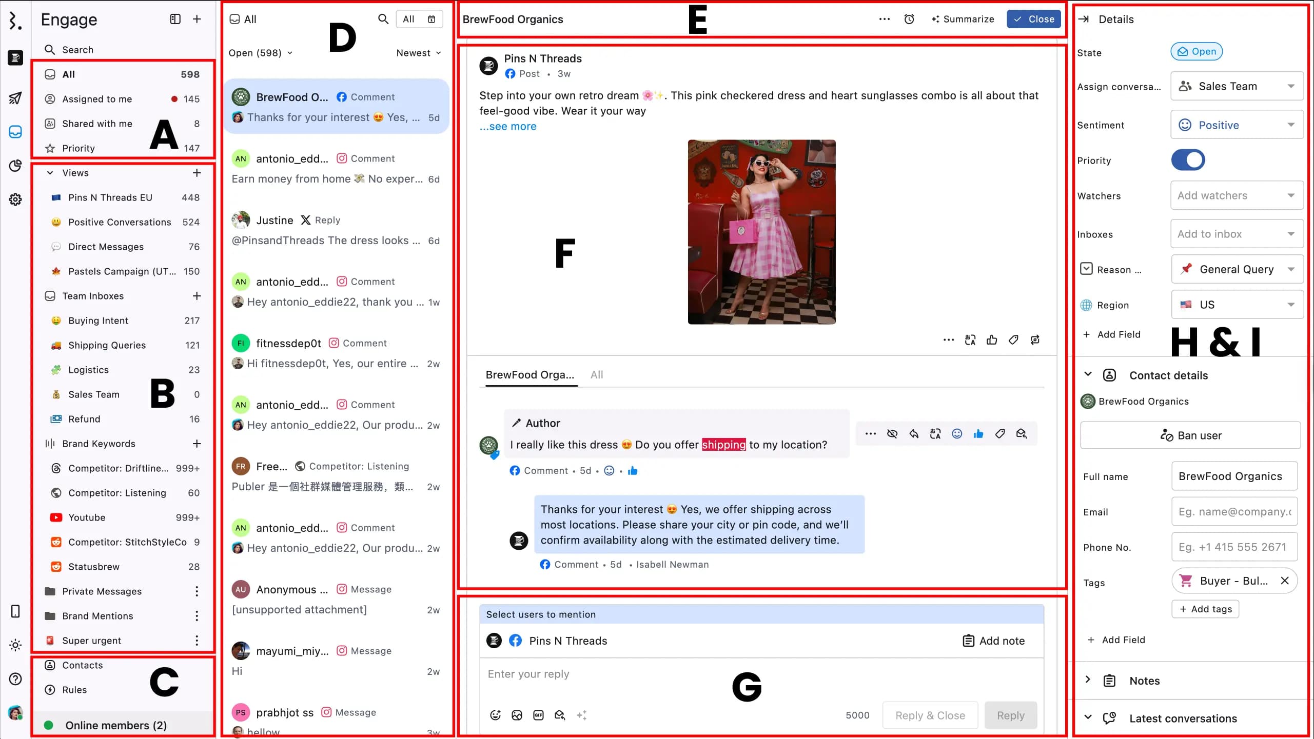Collapse the Details panel arrow icon
Screen dimensions: 1314x739
(1084, 19)
